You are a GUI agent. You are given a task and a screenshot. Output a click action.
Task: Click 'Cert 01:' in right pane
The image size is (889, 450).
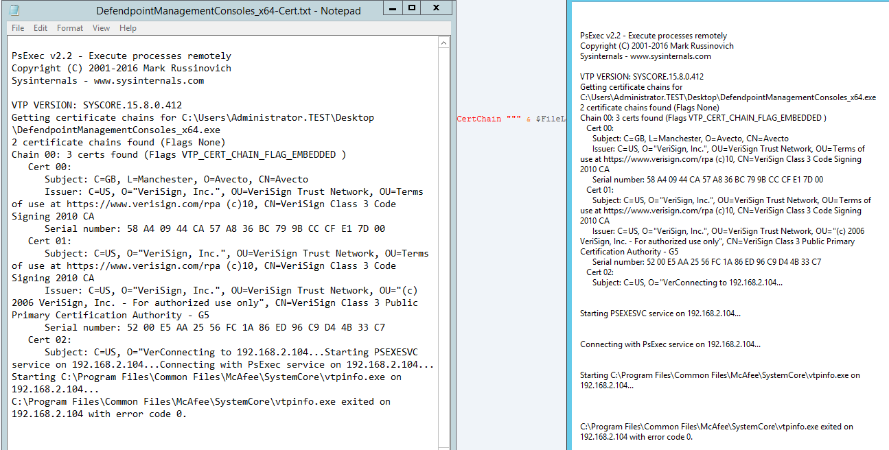click(600, 190)
